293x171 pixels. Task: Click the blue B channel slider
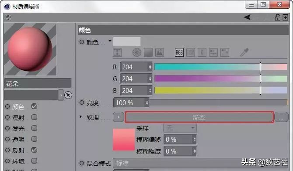[x=221, y=90]
